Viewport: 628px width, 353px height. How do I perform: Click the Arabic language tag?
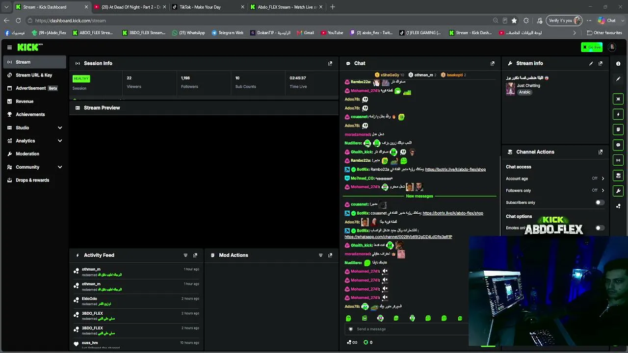(x=525, y=92)
